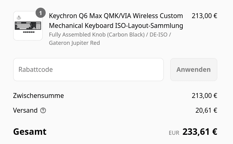Click the EUR currency label
This screenshot has width=233, height=144.
(174, 133)
